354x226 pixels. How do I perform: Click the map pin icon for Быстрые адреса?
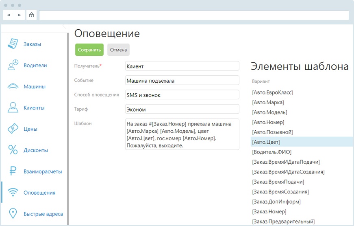tap(13, 214)
